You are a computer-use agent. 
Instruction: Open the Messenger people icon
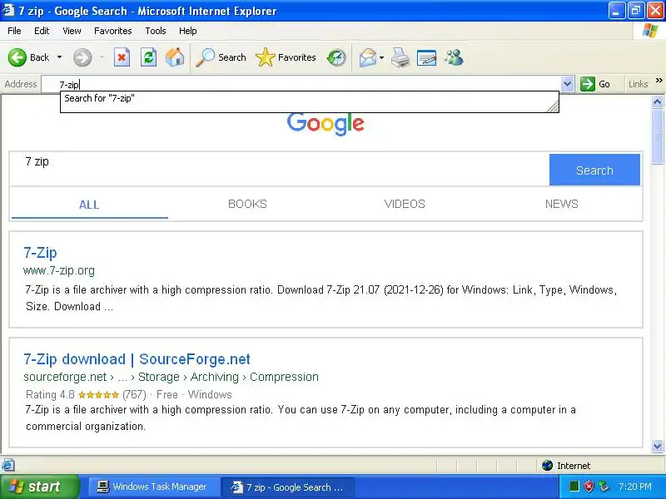coord(454,57)
